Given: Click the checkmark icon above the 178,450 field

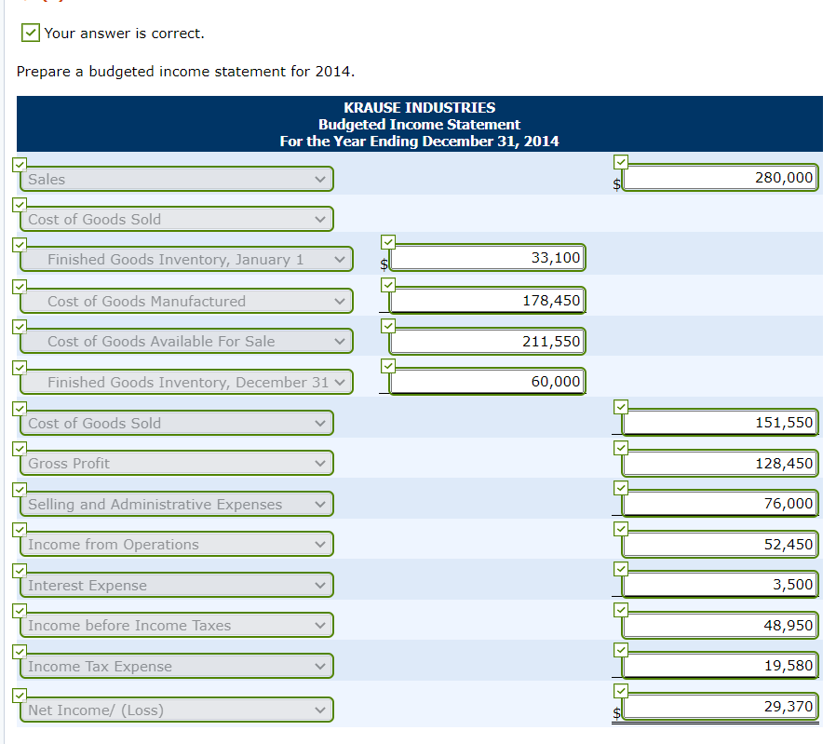Looking at the screenshot, I should pos(388,285).
